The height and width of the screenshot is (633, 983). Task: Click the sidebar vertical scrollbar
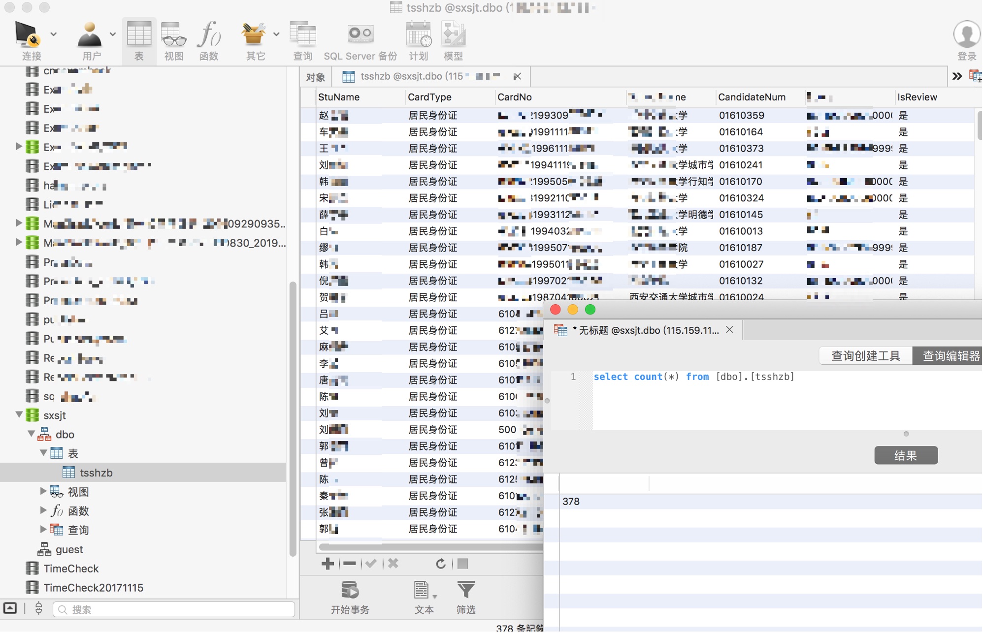pos(293,418)
